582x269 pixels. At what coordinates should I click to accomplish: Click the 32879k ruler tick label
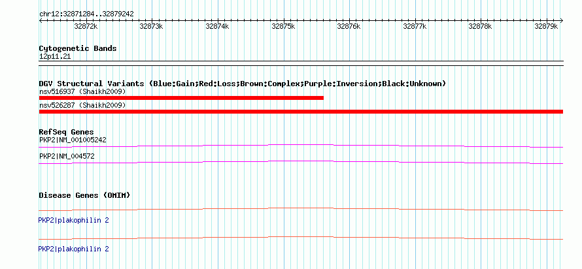[x=547, y=26]
